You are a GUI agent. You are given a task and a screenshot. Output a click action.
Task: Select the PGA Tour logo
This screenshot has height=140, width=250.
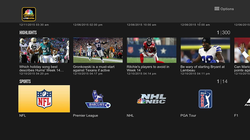(205, 99)
